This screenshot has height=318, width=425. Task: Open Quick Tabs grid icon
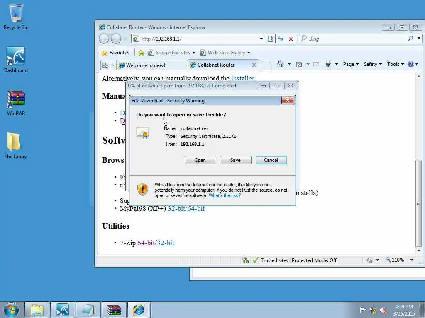pos(105,65)
